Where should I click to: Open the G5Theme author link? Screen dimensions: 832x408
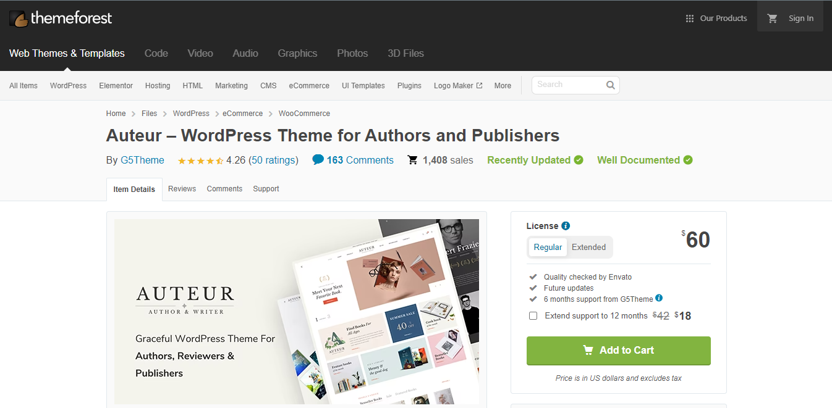(x=142, y=160)
